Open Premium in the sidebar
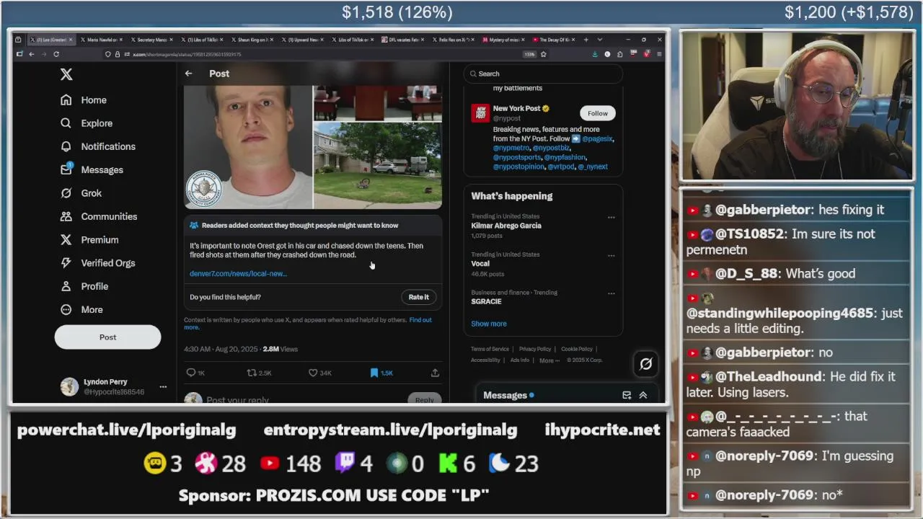Screen dimensions: 923x519 (x=89, y=239)
